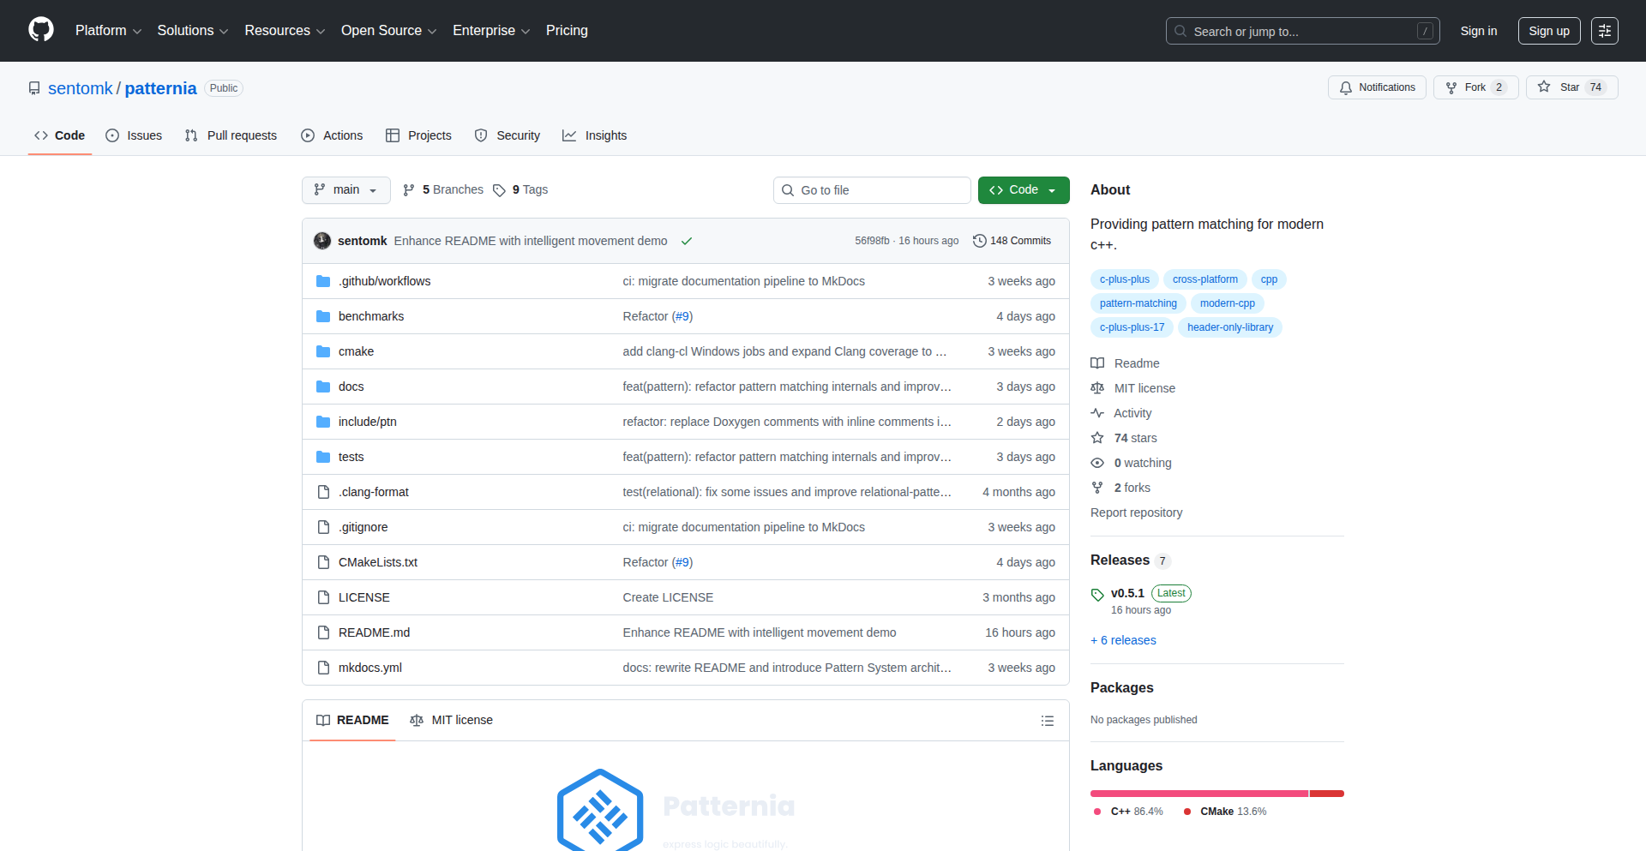Viewport: 1646px width, 851px height.
Task: Open the header appearance settings icon
Action: pyautogui.click(x=1604, y=31)
